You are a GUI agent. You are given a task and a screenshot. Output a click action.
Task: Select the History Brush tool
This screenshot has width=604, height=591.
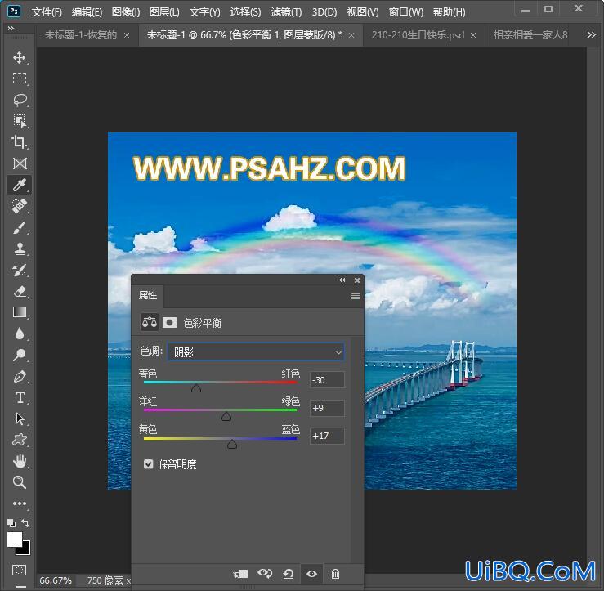click(x=20, y=270)
